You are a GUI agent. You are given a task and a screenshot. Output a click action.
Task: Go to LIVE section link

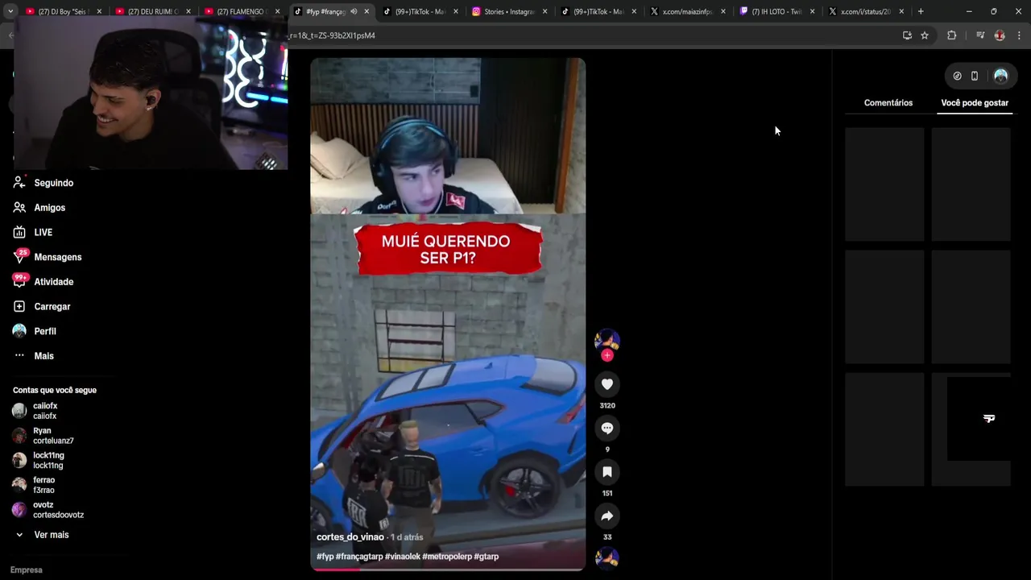[x=43, y=232]
